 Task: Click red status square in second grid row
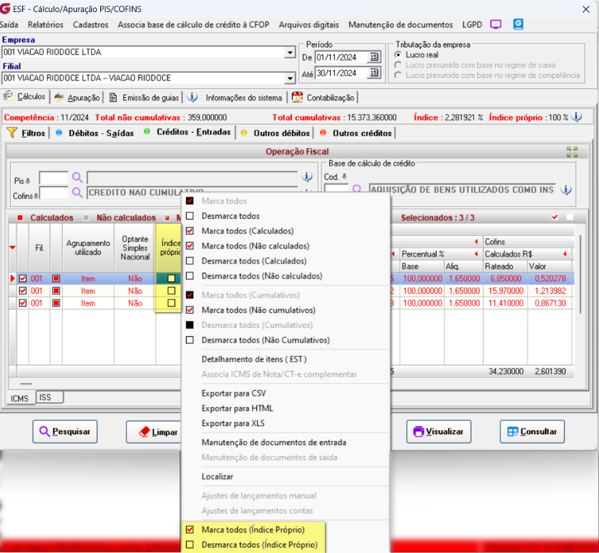click(56, 291)
